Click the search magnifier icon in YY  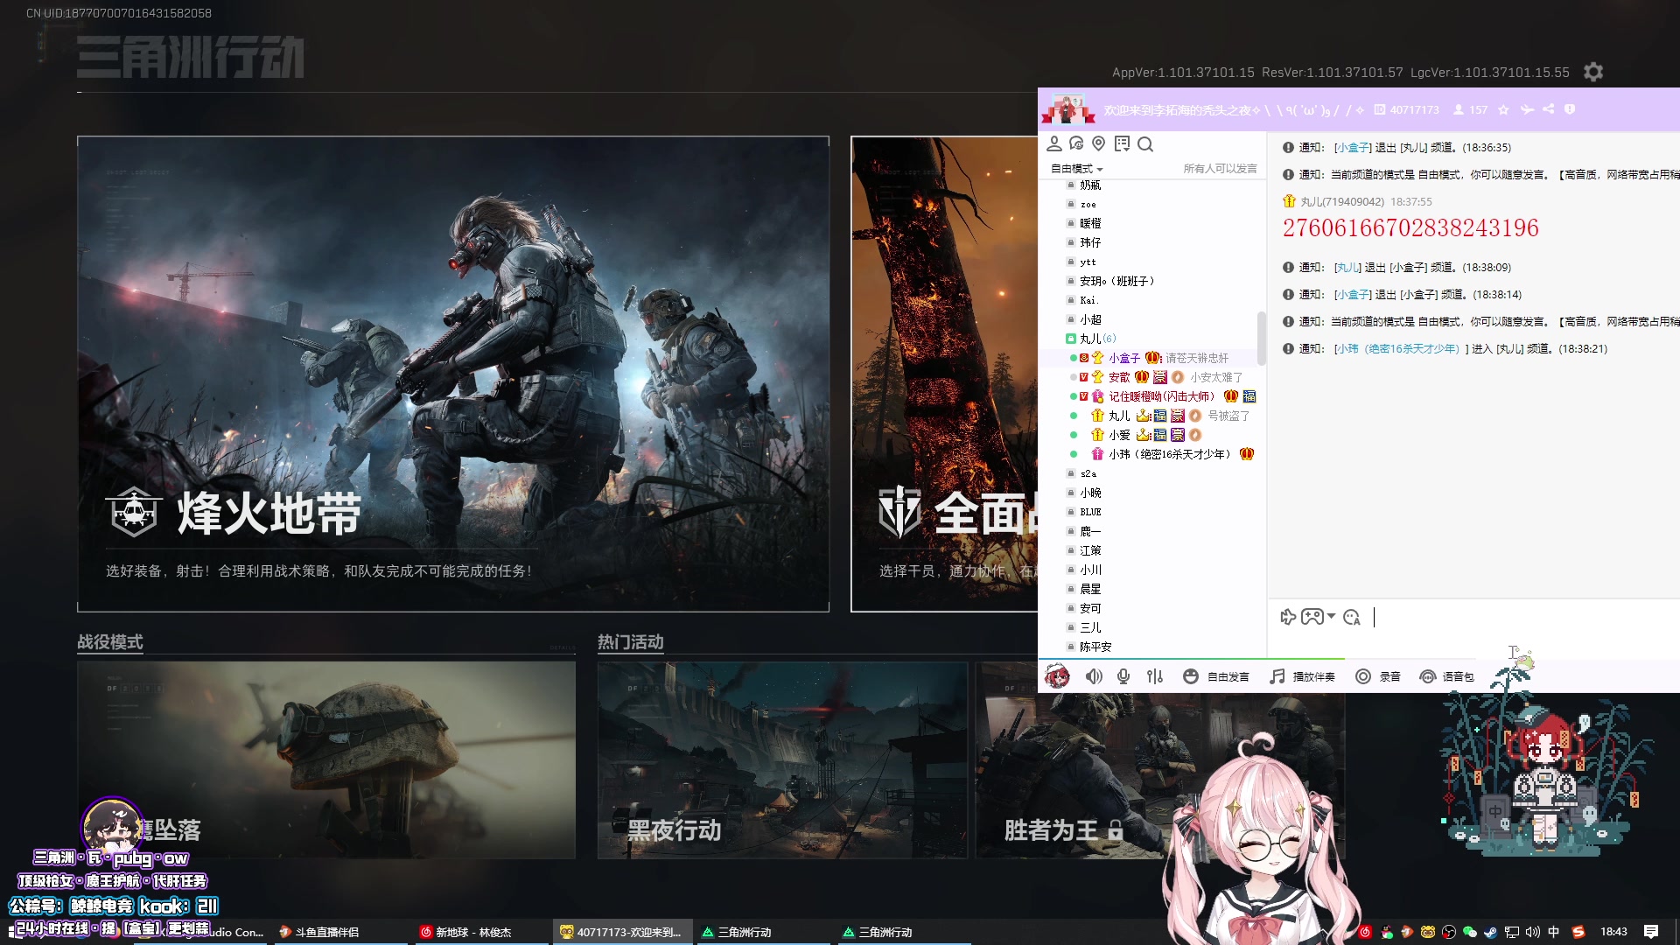tap(1145, 143)
